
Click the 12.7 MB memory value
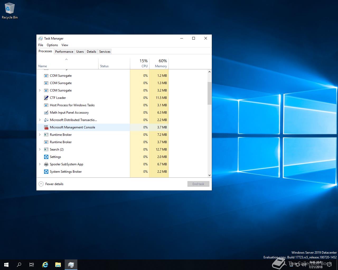click(161, 150)
